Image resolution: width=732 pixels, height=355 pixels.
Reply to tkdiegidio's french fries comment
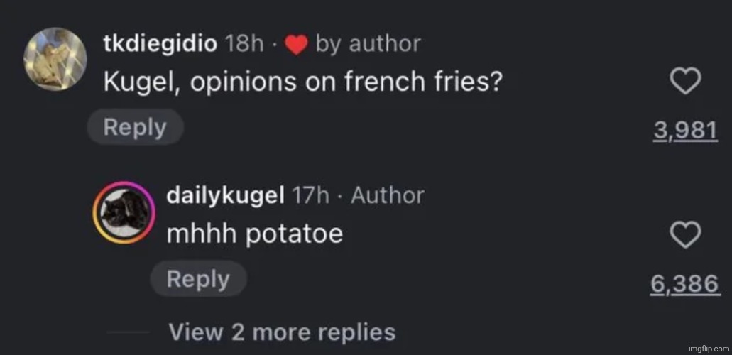point(135,128)
